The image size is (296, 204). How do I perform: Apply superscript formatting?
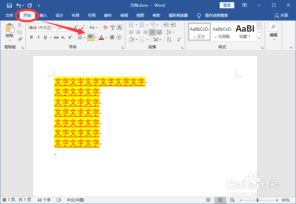pos(70,37)
